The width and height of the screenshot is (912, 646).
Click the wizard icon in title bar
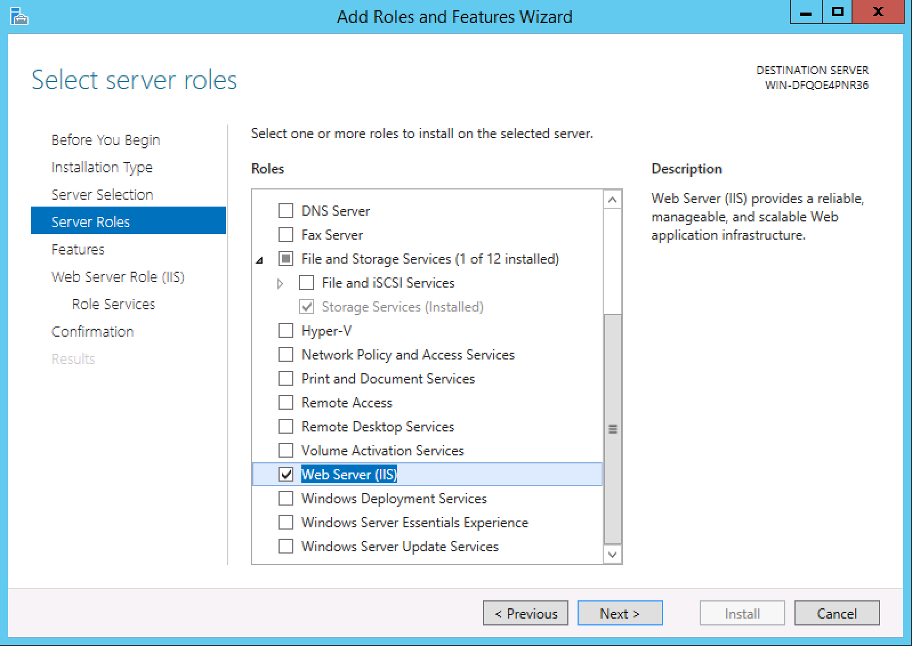point(19,17)
